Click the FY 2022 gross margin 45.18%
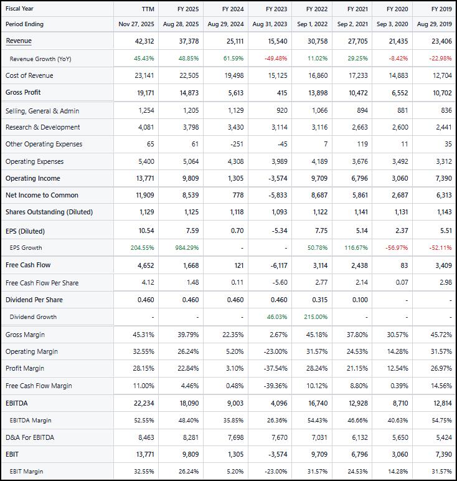The image size is (457, 481). [x=316, y=335]
